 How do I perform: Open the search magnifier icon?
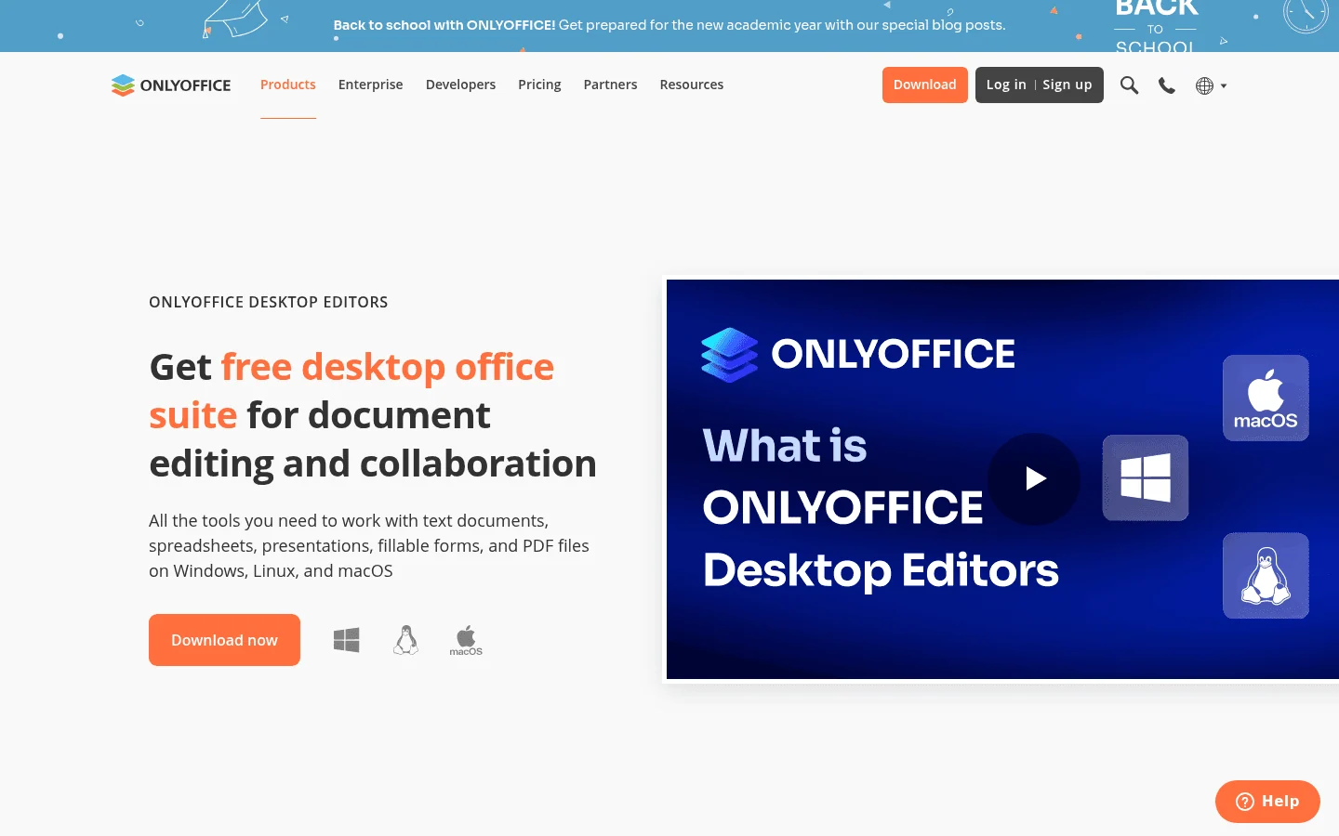tap(1129, 85)
